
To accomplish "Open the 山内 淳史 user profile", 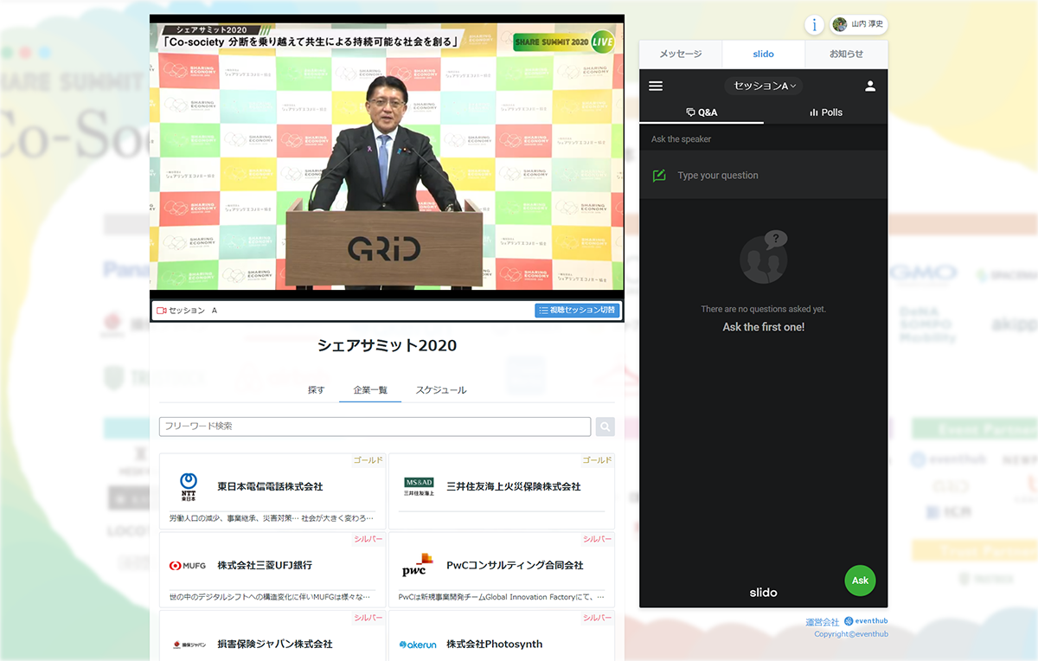I will [x=859, y=24].
